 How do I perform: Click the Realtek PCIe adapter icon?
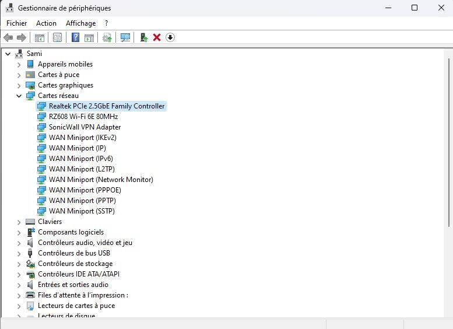pyautogui.click(x=41, y=106)
